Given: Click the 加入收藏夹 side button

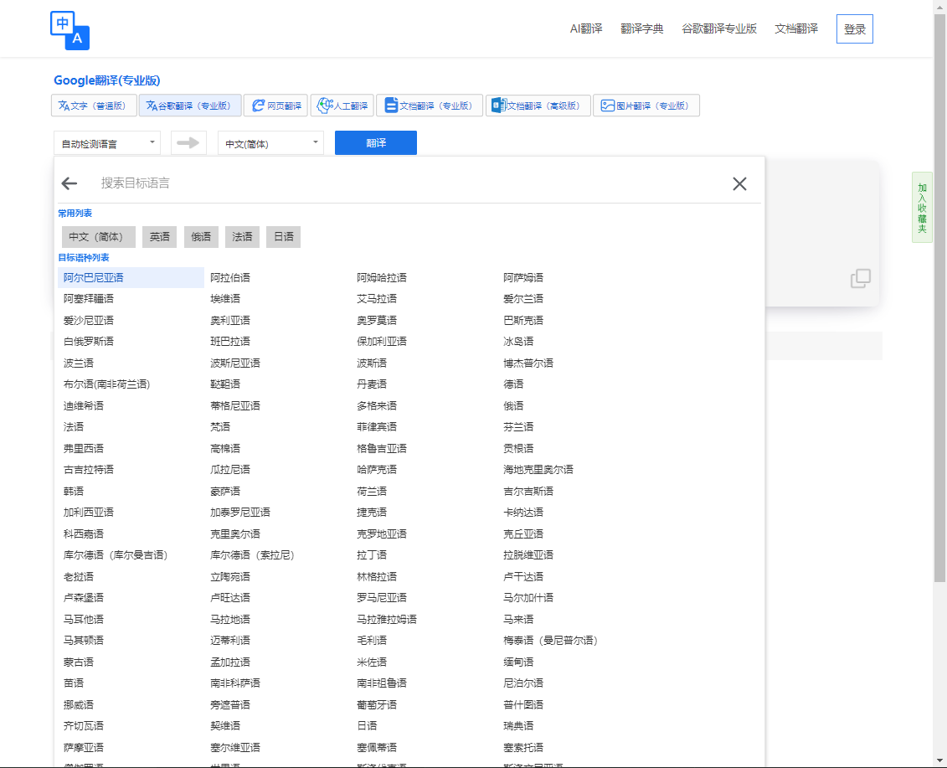Looking at the screenshot, I should tap(922, 207).
